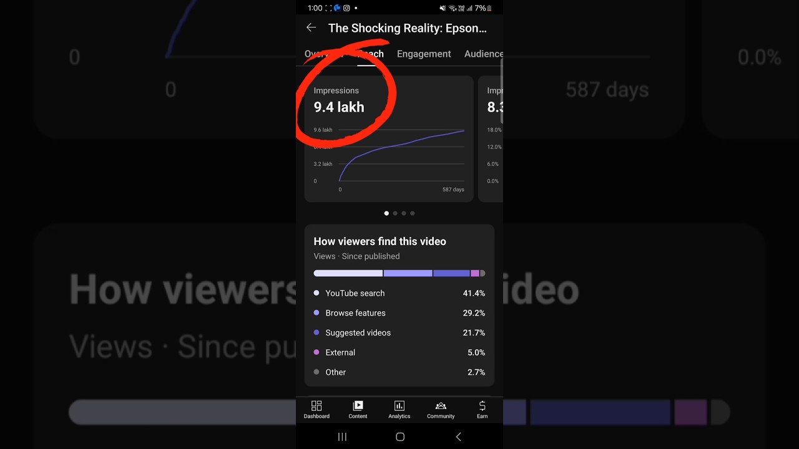
Task: Tap the video title The Shocking Reality: Epson
Action: (x=408, y=28)
